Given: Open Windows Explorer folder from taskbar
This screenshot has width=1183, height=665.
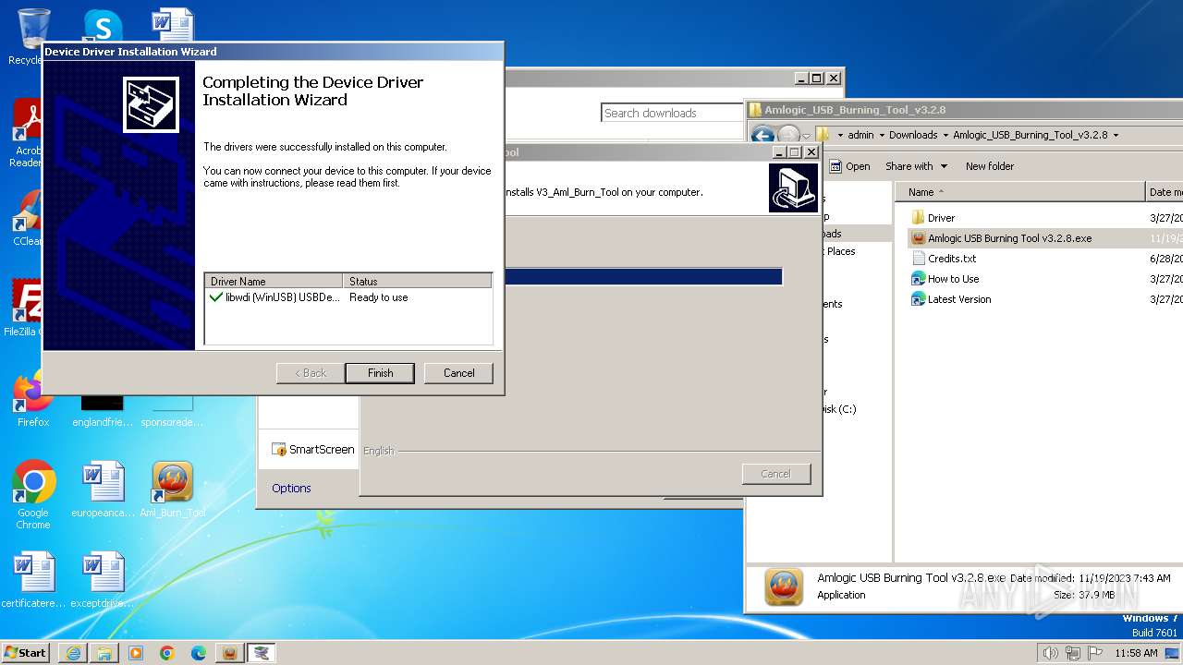Looking at the screenshot, I should [x=104, y=653].
